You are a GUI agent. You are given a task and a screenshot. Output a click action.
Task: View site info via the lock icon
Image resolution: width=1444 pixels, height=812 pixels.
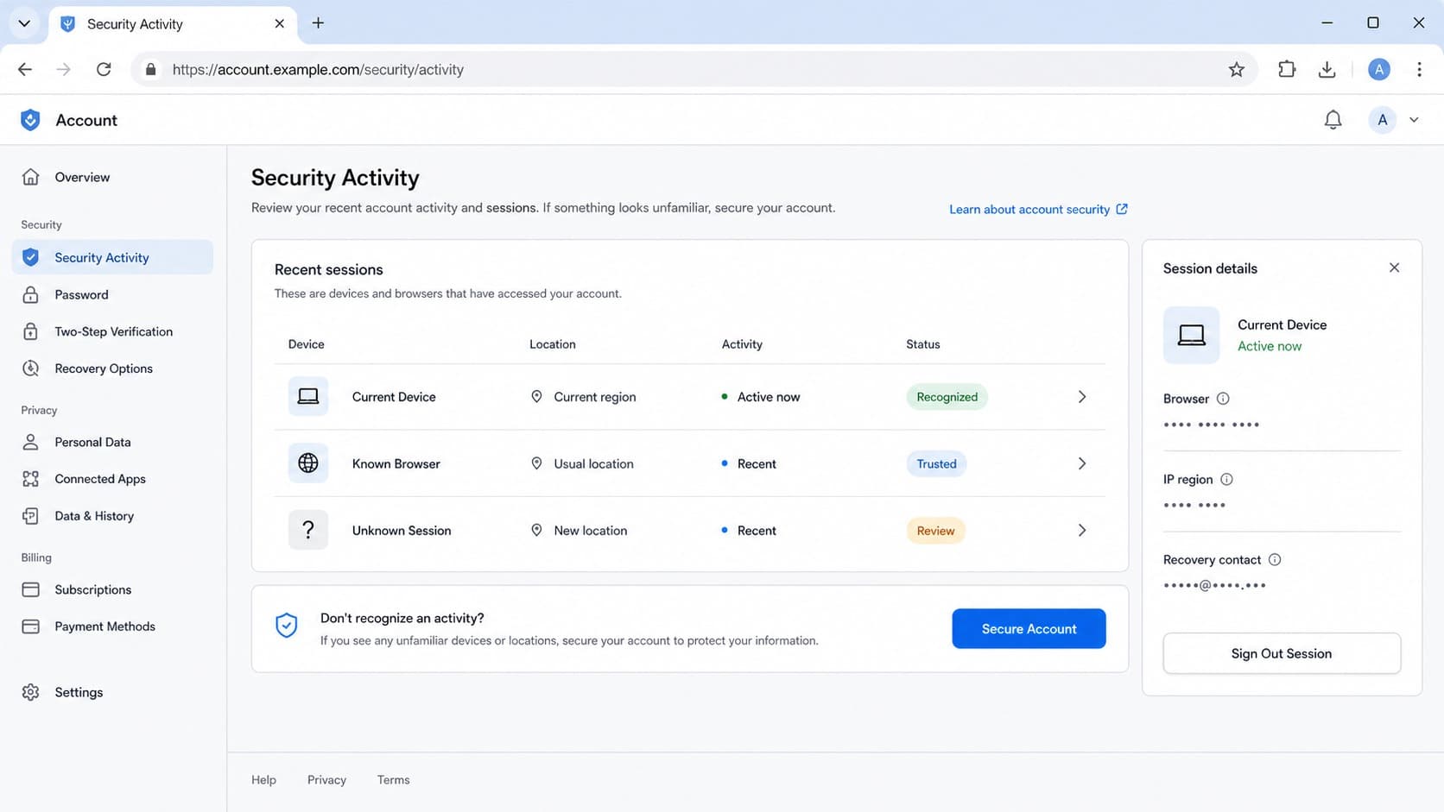150,69
